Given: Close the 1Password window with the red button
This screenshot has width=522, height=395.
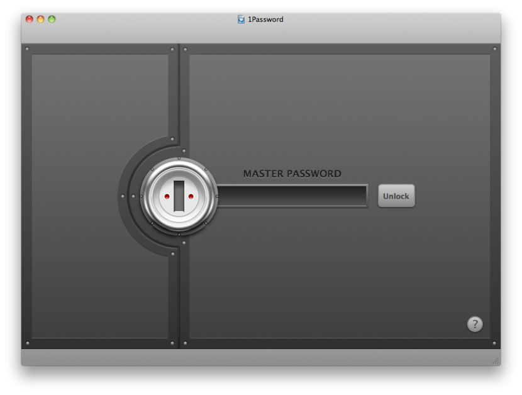Looking at the screenshot, I should click(x=30, y=19).
